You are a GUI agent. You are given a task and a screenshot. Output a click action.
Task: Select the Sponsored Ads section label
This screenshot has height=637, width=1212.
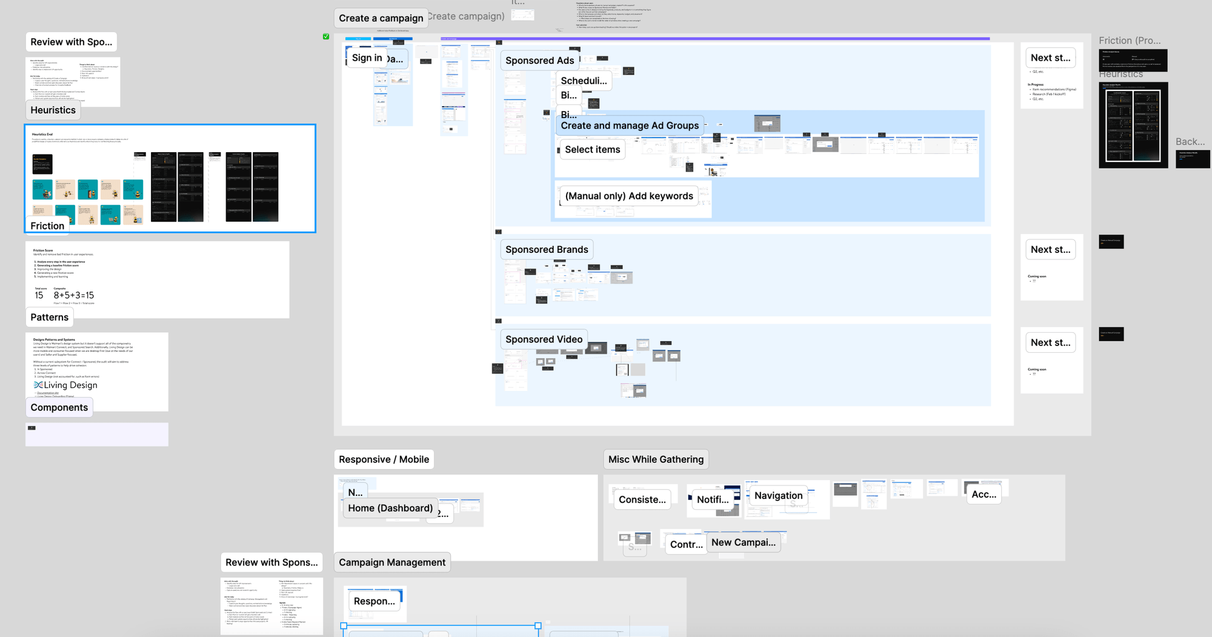pyautogui.click(x=539, y=61)
